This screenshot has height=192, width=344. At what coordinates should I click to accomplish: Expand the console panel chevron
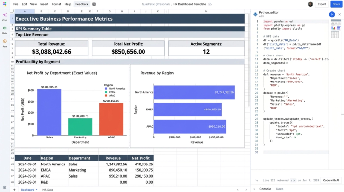[254, 189]
